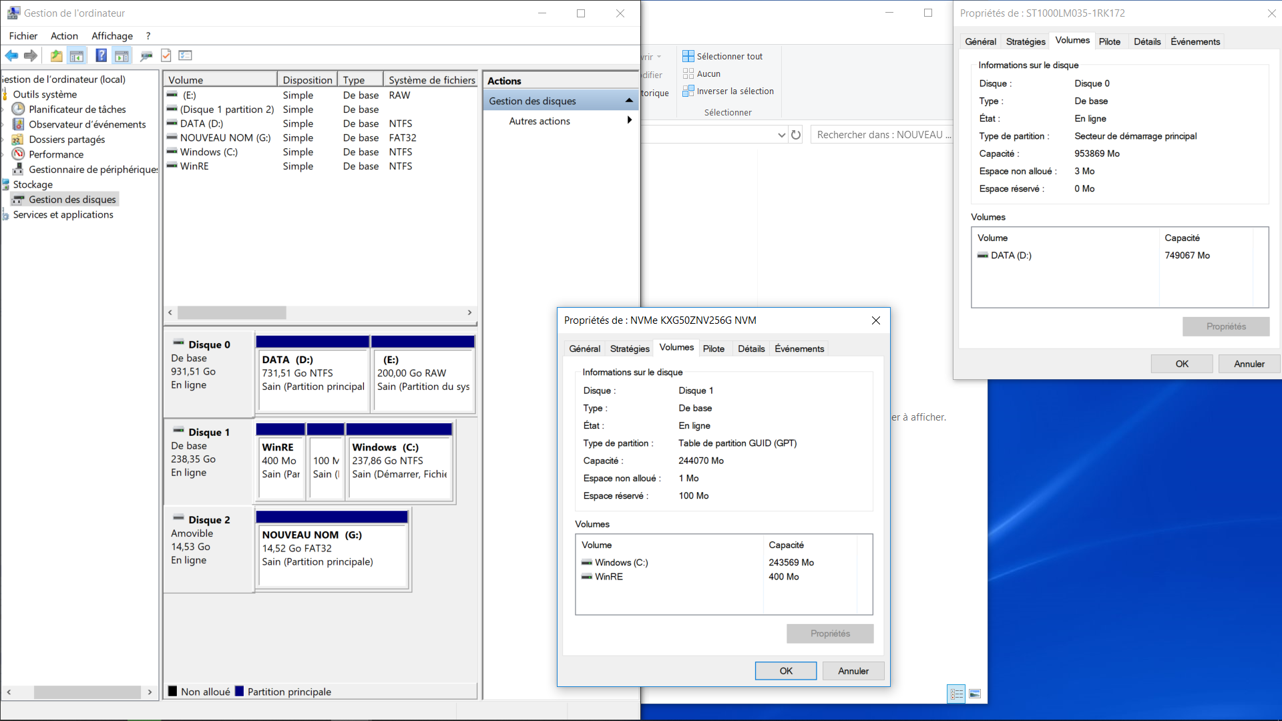
Task: Expand the Autres actions submenu arrow
Action: 629,121
